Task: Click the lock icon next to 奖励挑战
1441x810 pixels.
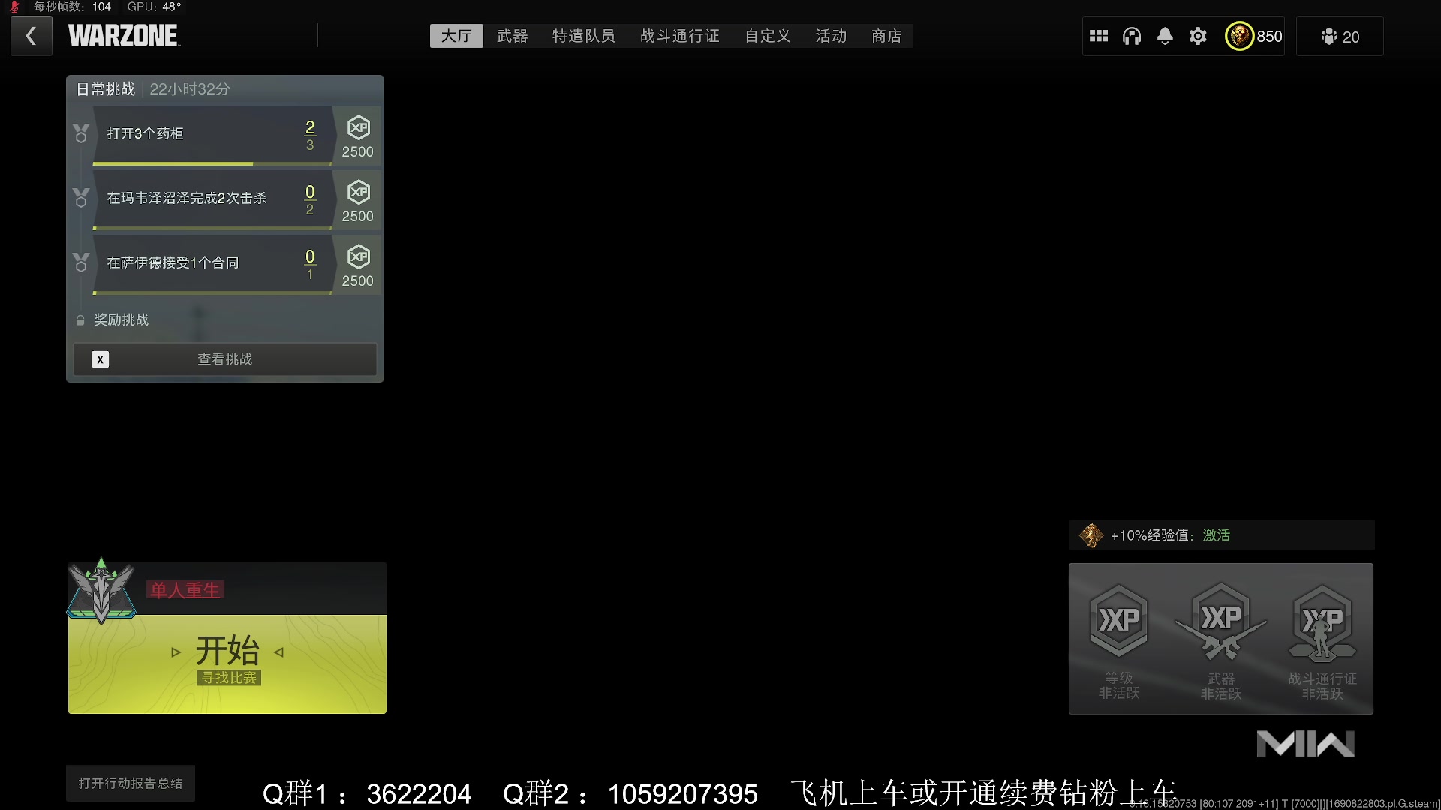Action: [x=80, y=320]
